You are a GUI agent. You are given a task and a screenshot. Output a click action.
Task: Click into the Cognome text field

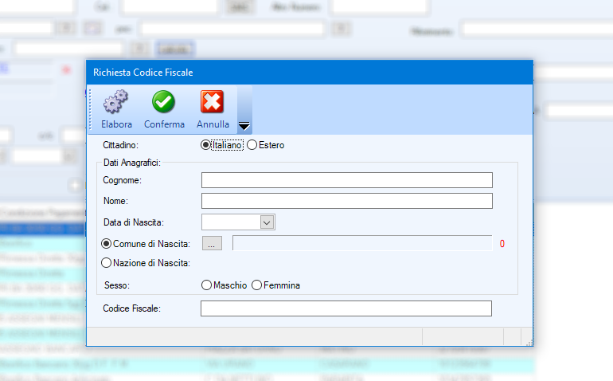tap(346, 180)
